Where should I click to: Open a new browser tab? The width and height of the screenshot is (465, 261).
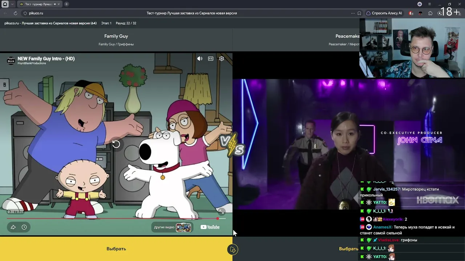tap(66, 4)
